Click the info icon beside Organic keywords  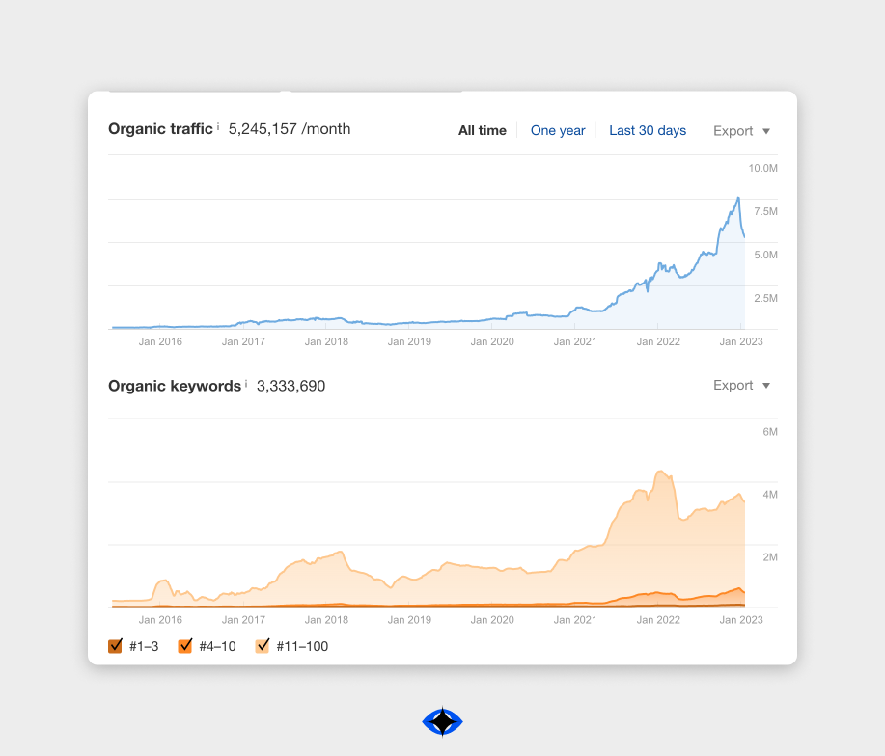coord(246,384)
